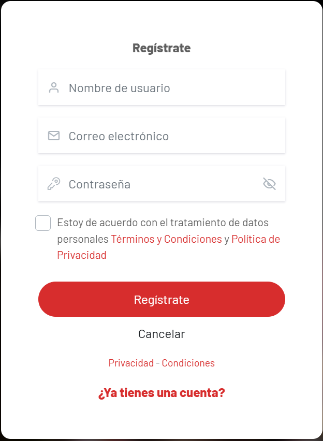Click 'Política de' at consent line end
Viewport: 323px width, 441px height.
pyautogui.click(x=256, y=239)
